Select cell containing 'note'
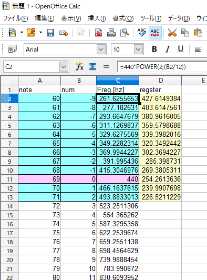207x280 pixels. 39,89
